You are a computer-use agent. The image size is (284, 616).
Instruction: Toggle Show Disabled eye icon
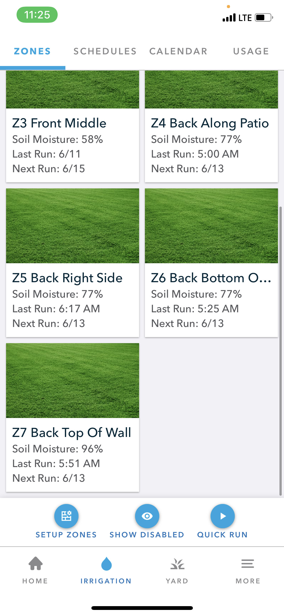point(147,516)
